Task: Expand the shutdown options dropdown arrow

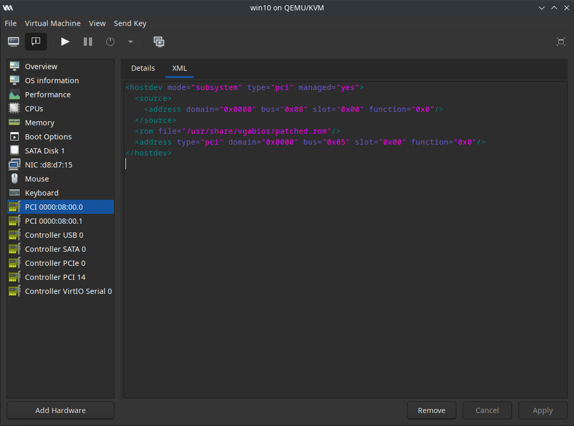Action: click(131, 42)
